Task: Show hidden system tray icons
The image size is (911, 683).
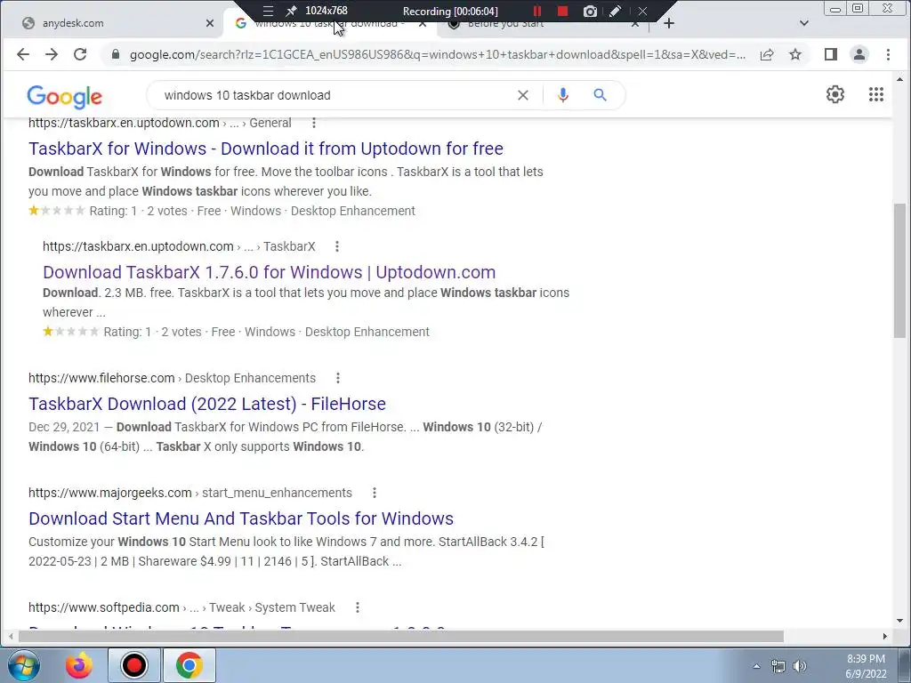Action: click(x=756, y=666)
